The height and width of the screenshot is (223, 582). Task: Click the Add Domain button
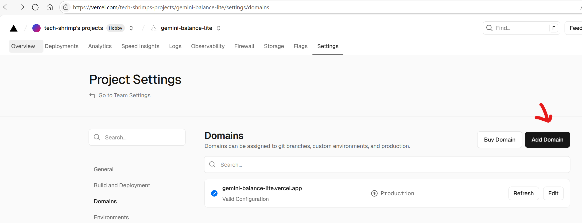pos(547,140)
